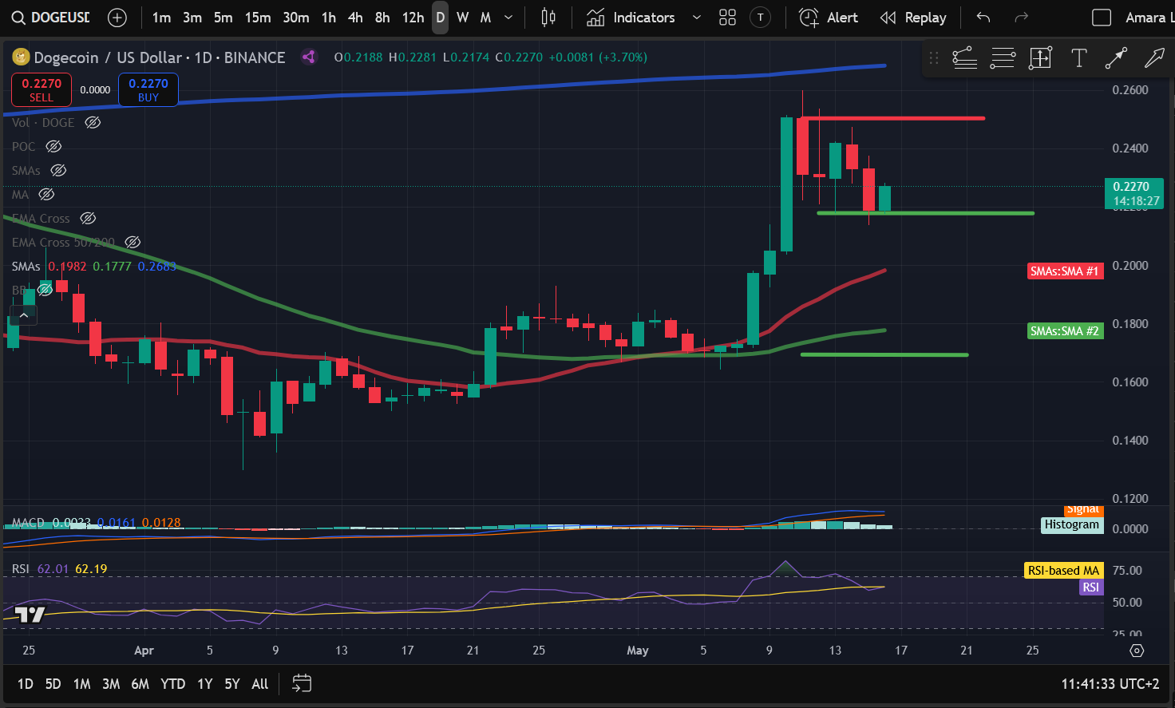Select the arrow drawing tool
The image size is (1175, 708).
coord(1154,57)
